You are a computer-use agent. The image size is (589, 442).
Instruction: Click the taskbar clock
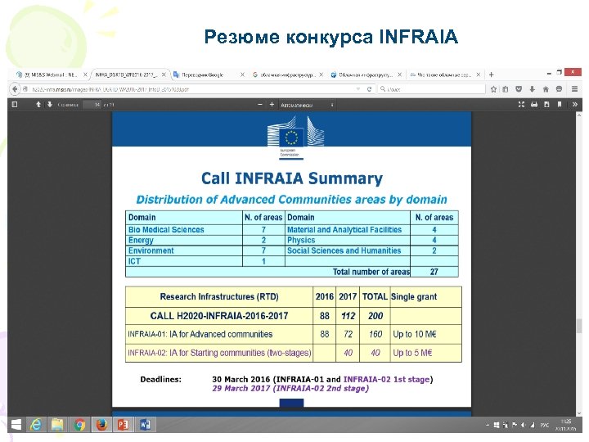click(x=566, y=425)
